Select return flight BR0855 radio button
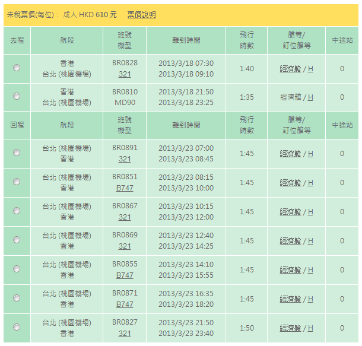The height and width of the screenshot is (346, 362). click(17, 269)
